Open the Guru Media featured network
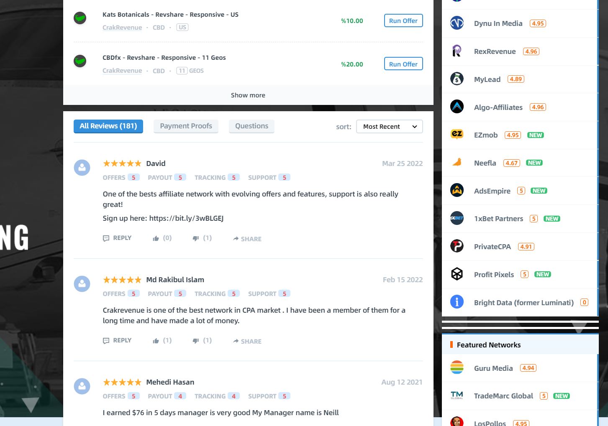This screenshot has width=608, height=426. click(493, 368)
